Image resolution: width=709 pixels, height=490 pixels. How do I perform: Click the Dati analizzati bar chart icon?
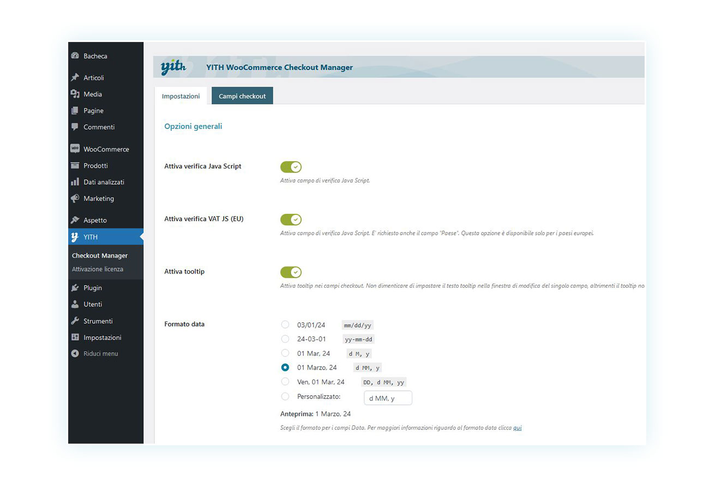pyautogui.click(x=75, y=182)
